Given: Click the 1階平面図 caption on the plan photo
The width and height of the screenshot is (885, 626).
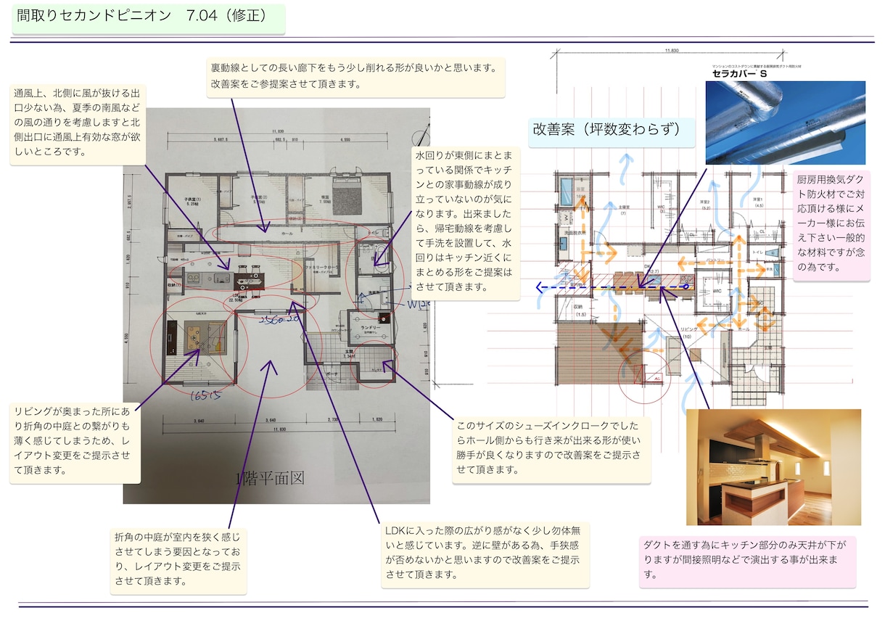Looking at the screenshot, I should click(x=270, y=478).
